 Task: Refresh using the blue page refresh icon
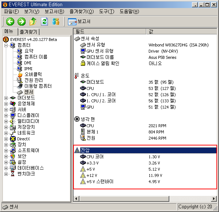(x=44, y=22)
